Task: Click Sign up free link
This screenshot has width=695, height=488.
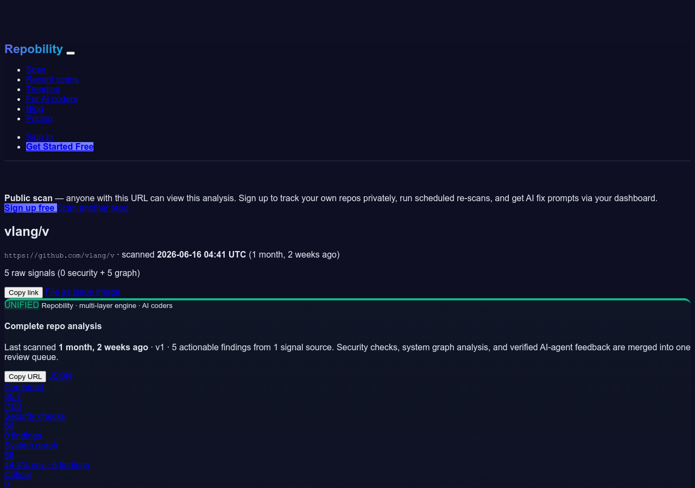Action: point(30,208)
